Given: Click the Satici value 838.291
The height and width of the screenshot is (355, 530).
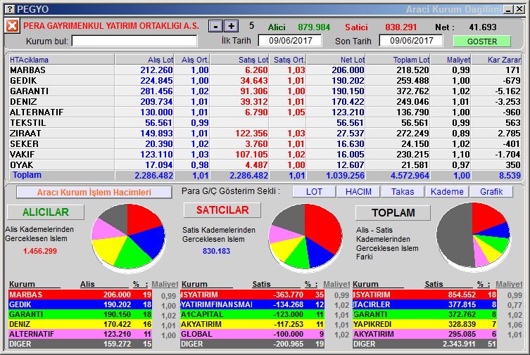Looking at the screenshot, I should coord(401,27).
